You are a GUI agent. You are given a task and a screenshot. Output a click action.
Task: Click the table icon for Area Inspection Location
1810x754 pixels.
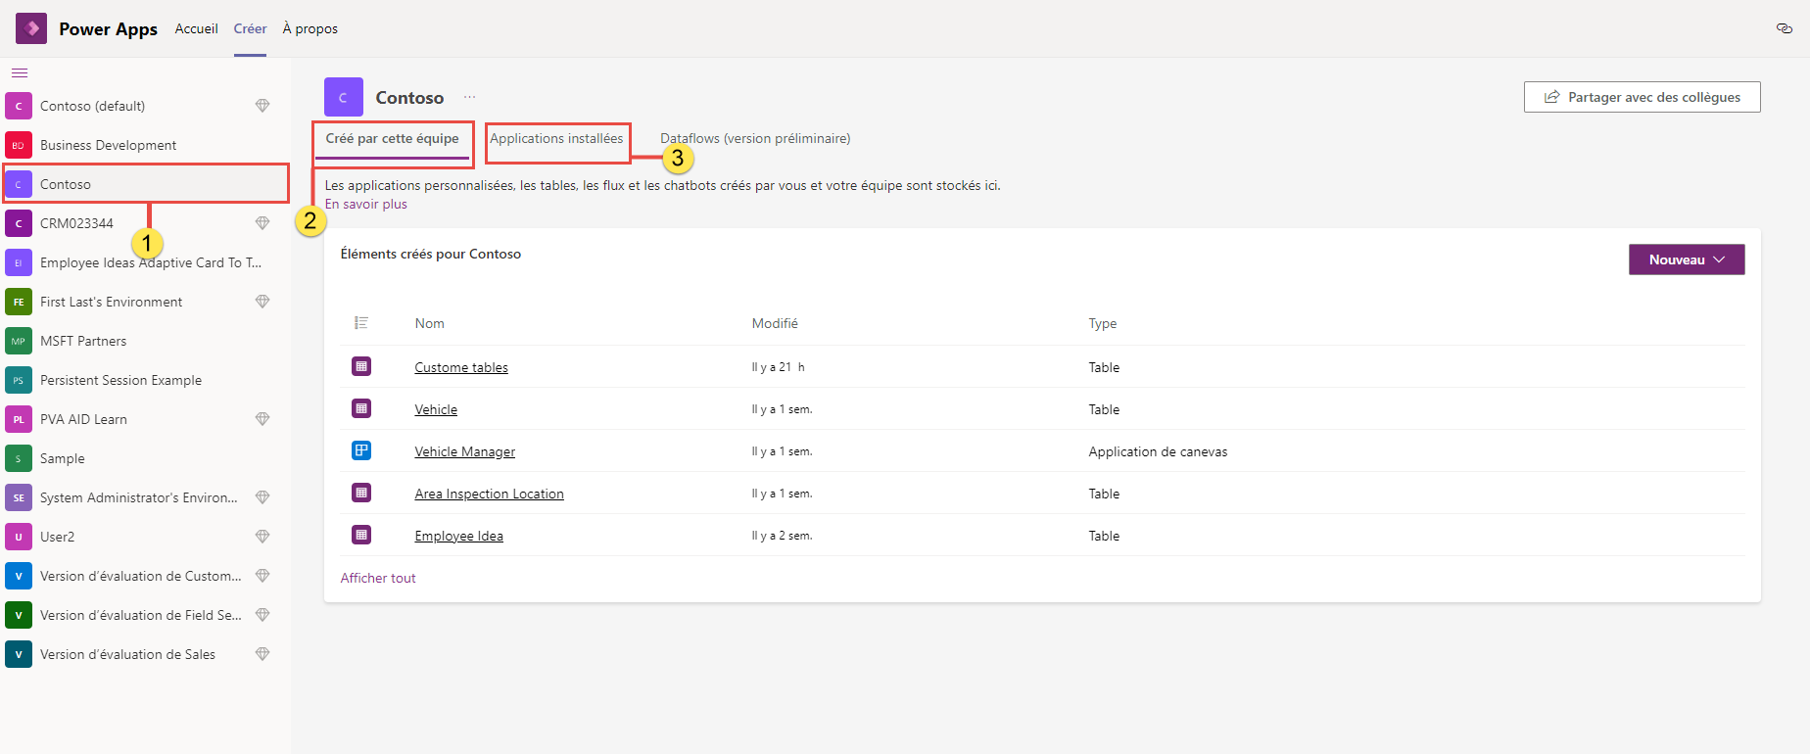361,493
